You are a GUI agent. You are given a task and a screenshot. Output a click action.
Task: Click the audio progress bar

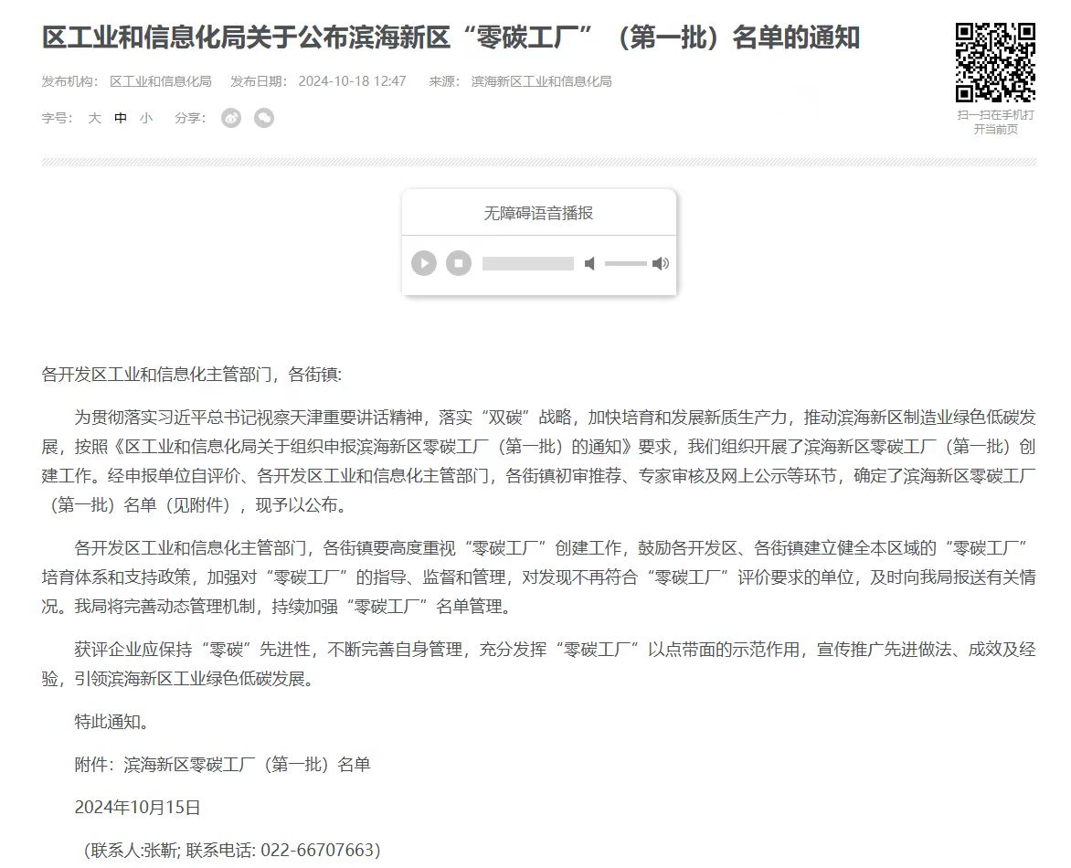click(x=527, y=263)
